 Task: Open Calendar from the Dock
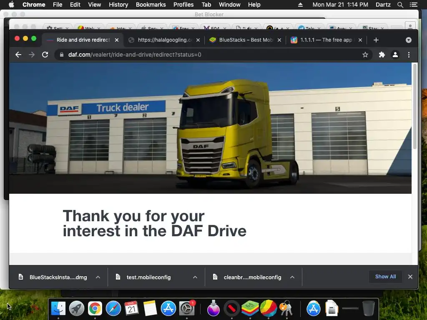point(131,309)
